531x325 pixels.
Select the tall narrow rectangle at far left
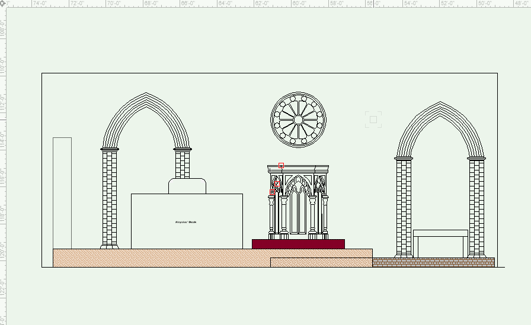coord(62,193)
